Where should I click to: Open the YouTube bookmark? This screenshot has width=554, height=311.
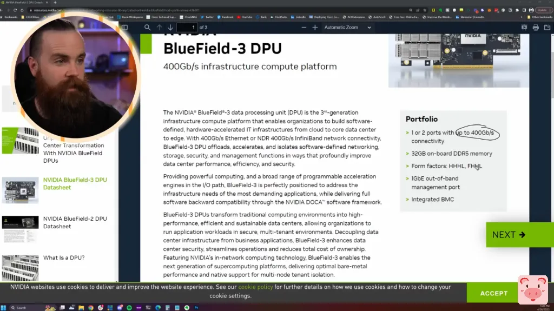[x=245, y=17]
